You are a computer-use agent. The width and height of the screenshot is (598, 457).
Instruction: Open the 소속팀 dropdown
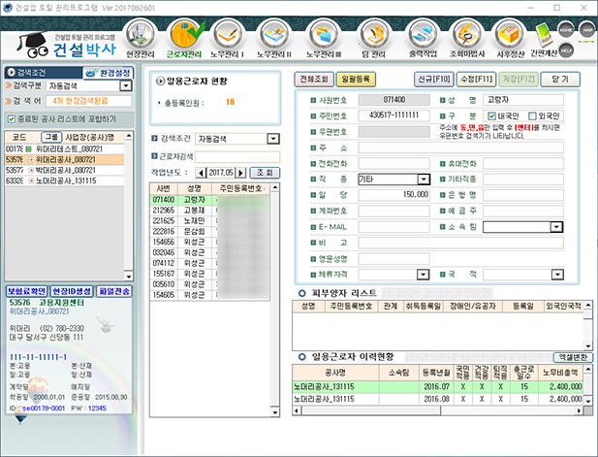(556, 227)
